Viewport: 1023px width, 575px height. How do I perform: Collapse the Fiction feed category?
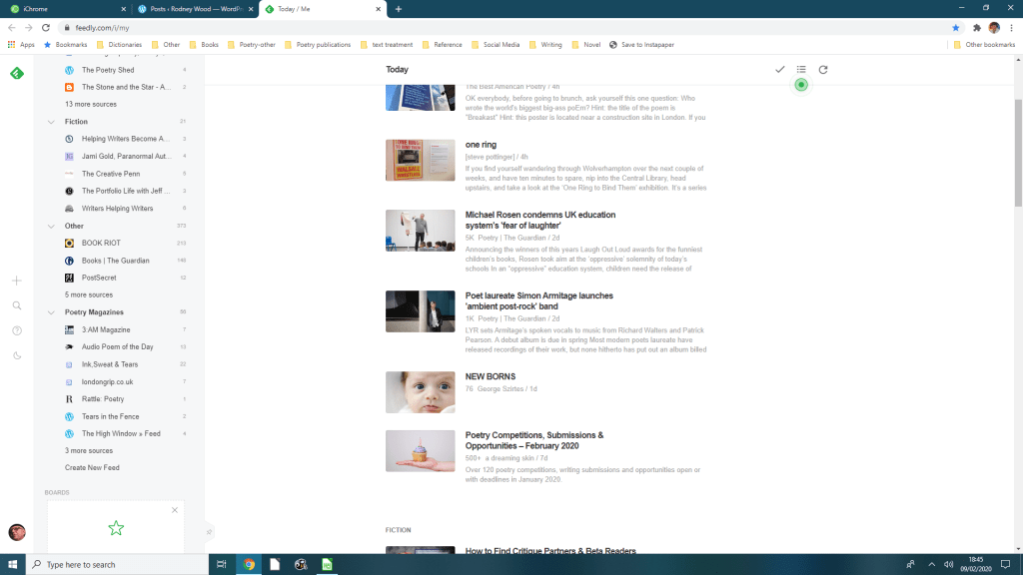click(51, 122)
